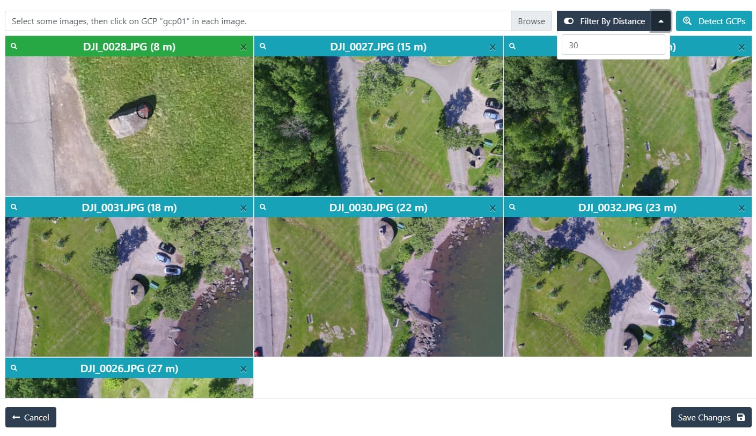
Task: Open the zoom magnifier on DJI_0032.JPG
Action: tap(512, 208)
